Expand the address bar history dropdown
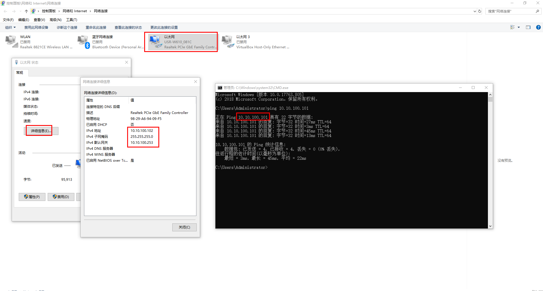Image resolution: width=543 pixels, height=291 pixels. (475, 11)
